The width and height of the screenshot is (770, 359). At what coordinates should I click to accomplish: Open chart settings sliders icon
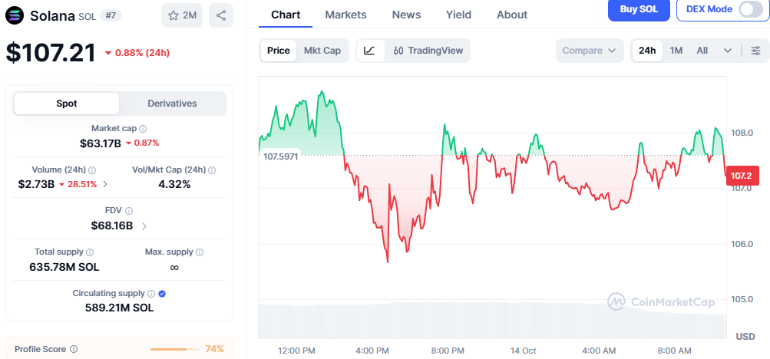point(756,51)
